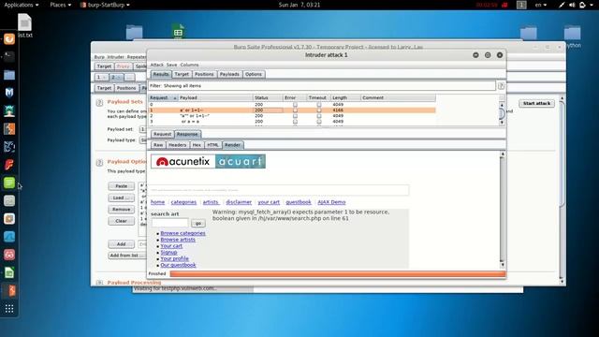Switch to Headers response view
Viewport: 599px width, 337px height.
(x=177, y=145)
